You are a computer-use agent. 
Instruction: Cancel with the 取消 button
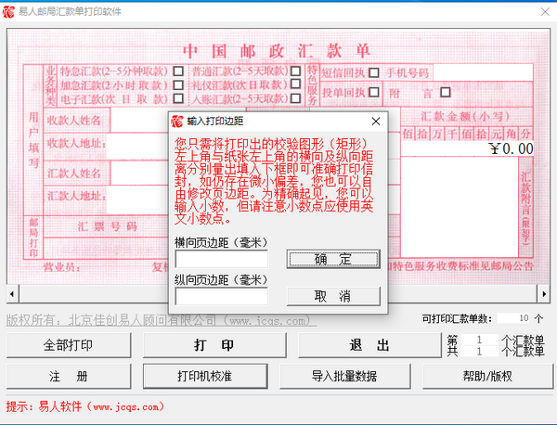click(x=333, y=296)
